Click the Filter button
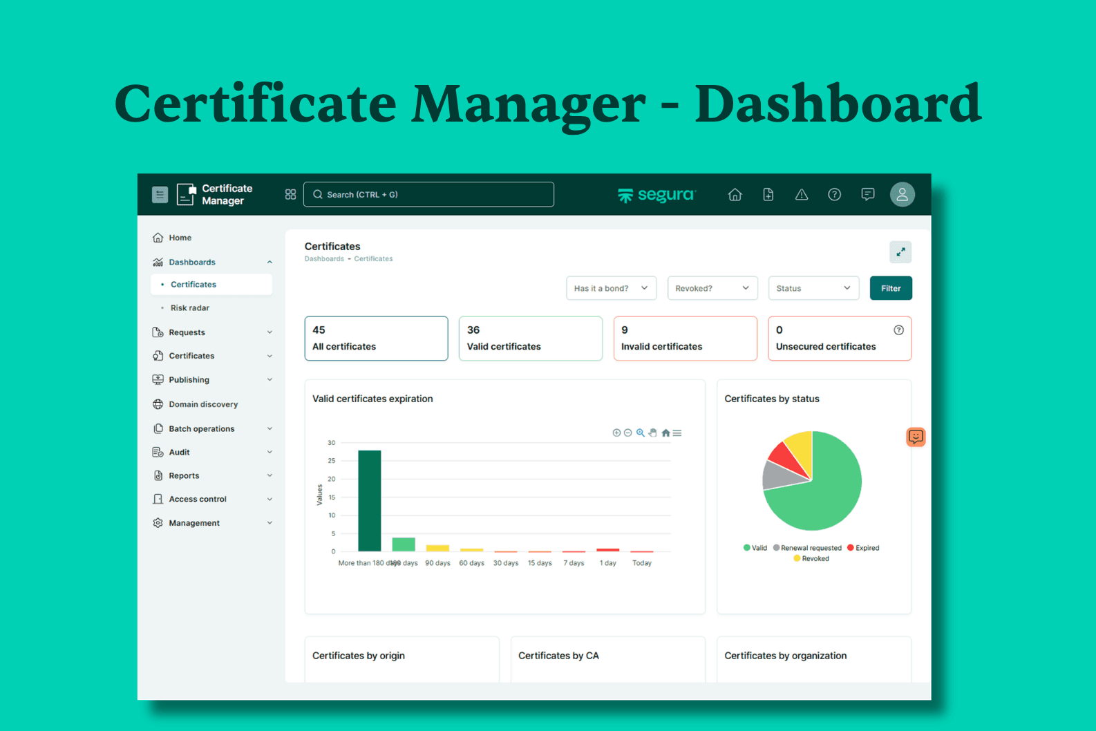 [891, 288]
